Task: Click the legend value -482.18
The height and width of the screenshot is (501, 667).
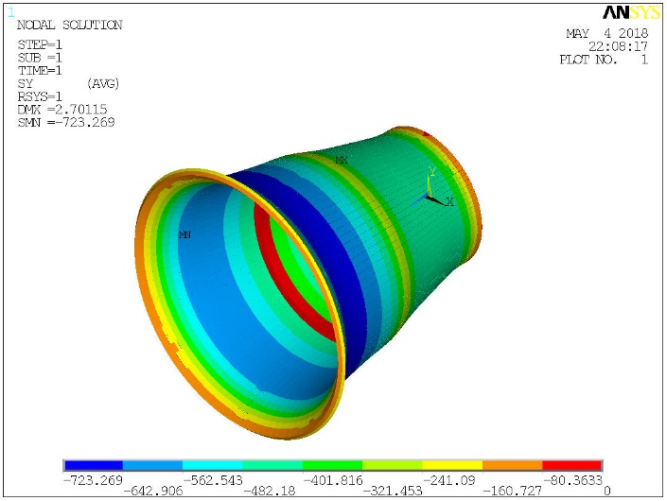Action: point(270,492)
